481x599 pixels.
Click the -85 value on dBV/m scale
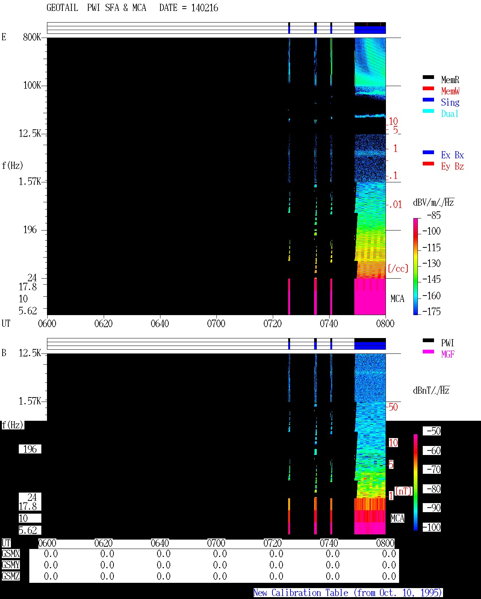(x=434, y=215)
